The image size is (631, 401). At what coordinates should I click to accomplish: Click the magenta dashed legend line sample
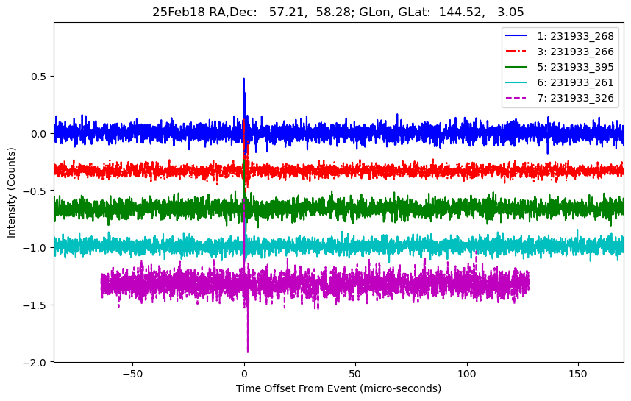[516, 98]
